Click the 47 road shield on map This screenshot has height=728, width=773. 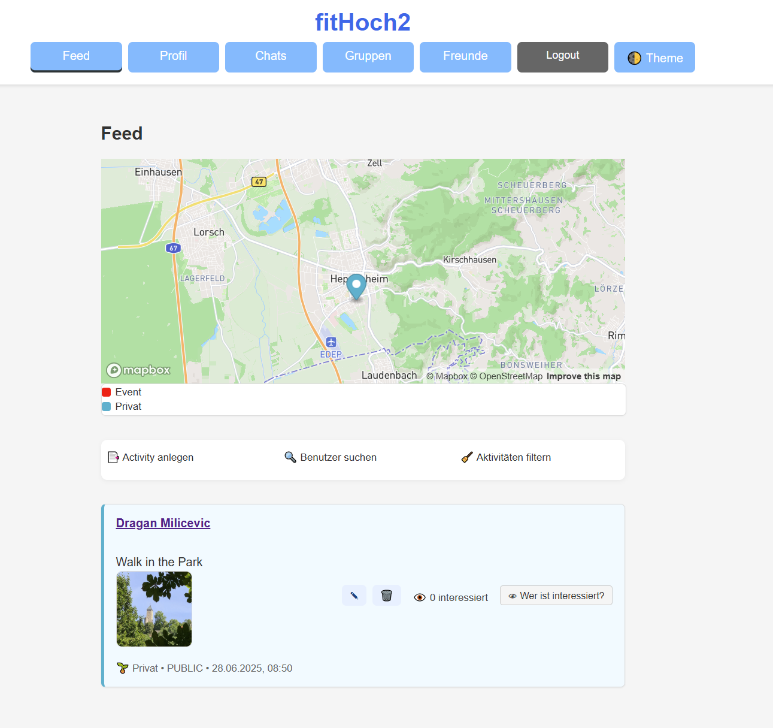pyautogui.click(x=259, y=182)
